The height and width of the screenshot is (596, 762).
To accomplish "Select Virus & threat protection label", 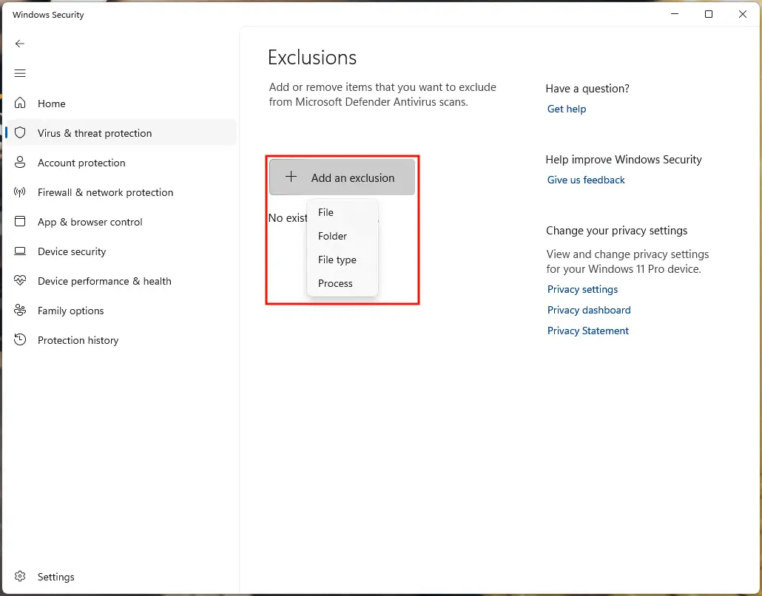I will click(x=95, y=133).
